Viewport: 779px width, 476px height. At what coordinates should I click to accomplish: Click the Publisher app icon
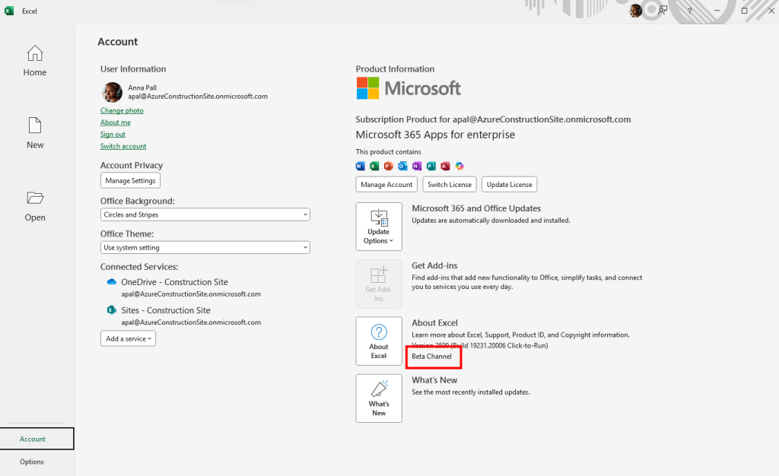click(431, 166)
